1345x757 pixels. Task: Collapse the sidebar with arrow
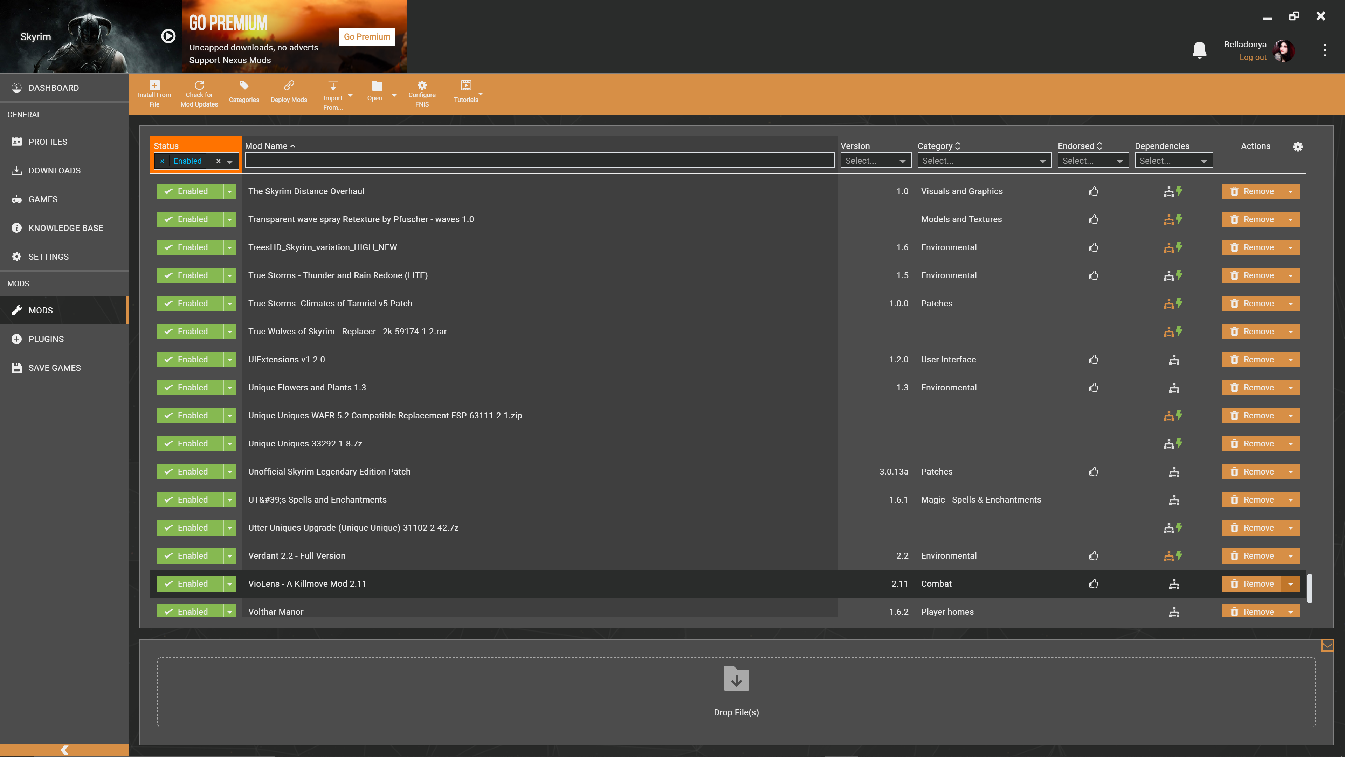(64, 750)
